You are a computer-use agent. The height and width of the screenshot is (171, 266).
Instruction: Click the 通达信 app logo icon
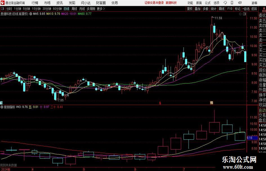[2, 3]
